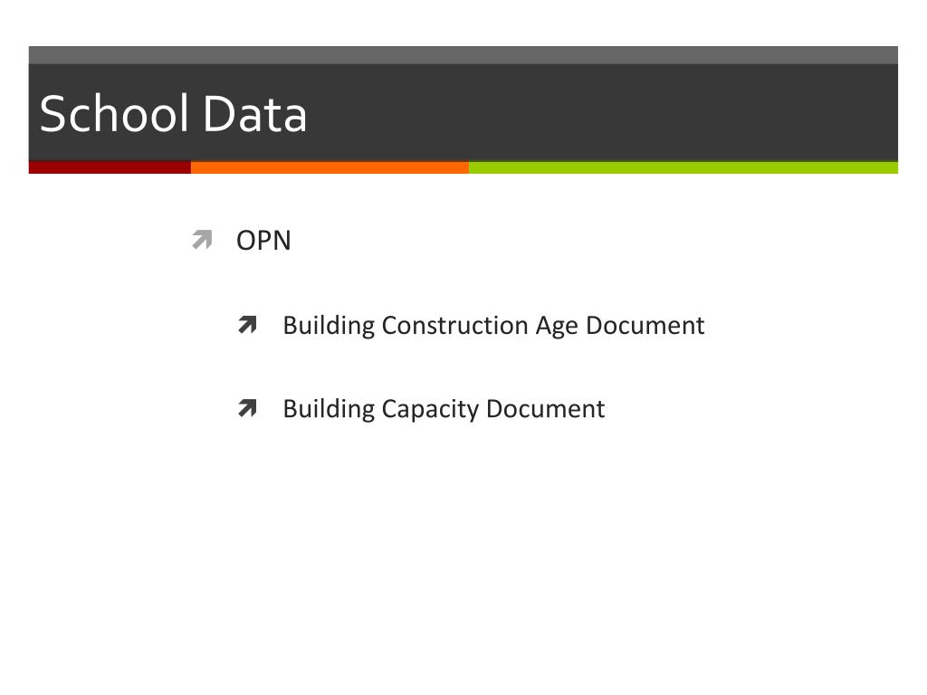Image resolution: width=927 pixels, height=695 pixels.
Task: Click the word "Capacity" in the second sub-bullet
Action: (429, 409)
